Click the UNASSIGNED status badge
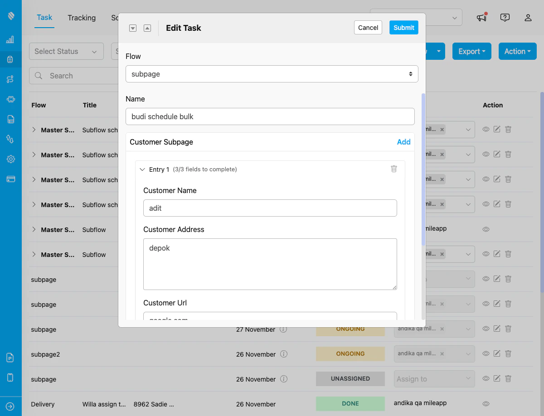 [350, 378]
